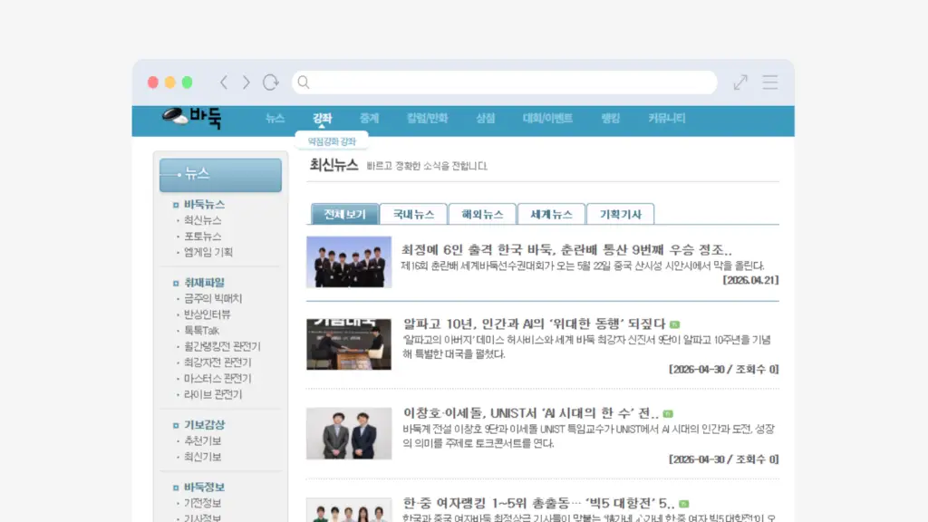Viewport: 928px width, 522px height.
Task: Open the 중계 top navigation menu
Action: [x=369, y=119]
